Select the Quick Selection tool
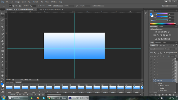178x100 pixels. pyautogui.click(x=3, y=24)
